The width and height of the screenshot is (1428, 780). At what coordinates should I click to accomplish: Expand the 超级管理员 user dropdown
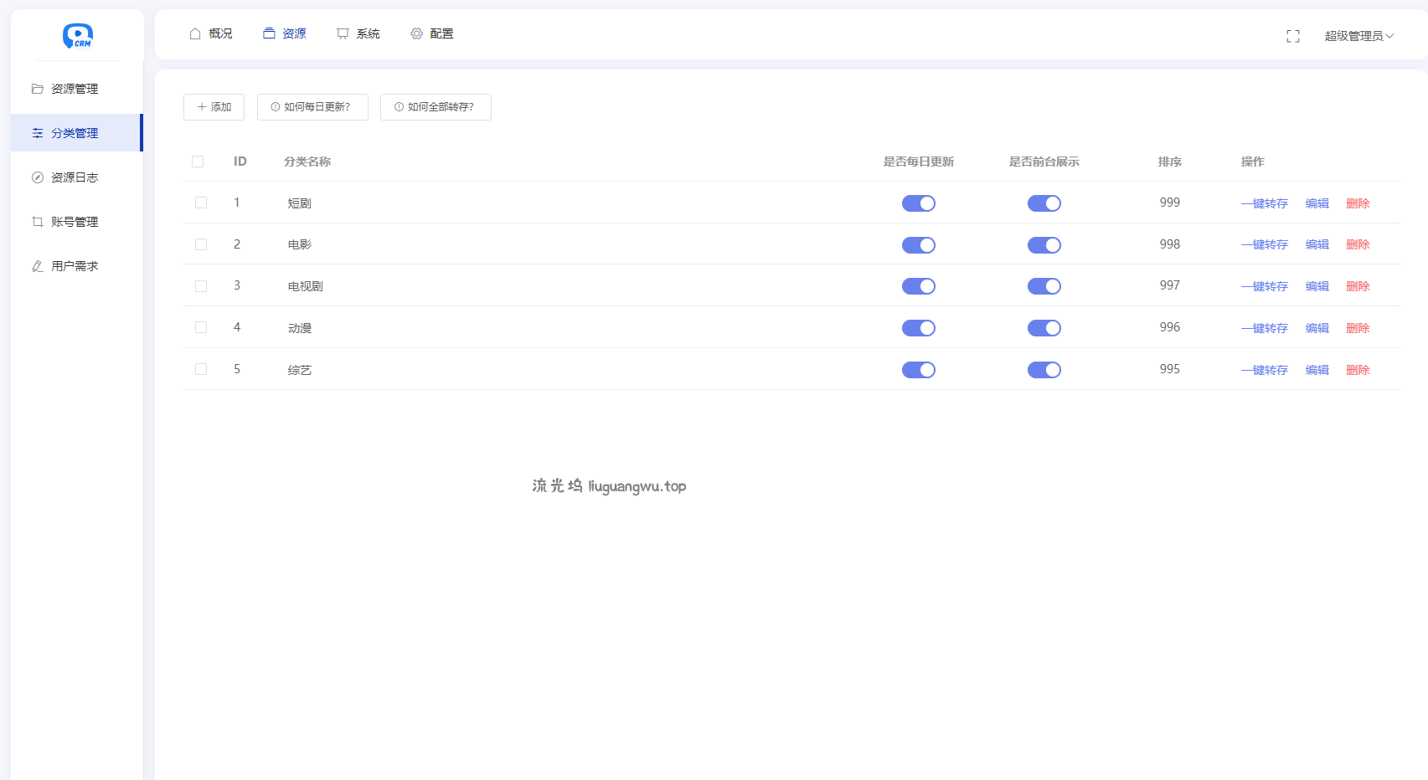coord(1358,36)
